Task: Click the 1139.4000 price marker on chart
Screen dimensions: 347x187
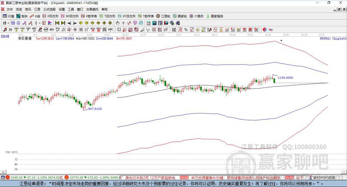Action: [x=285, y=77]
